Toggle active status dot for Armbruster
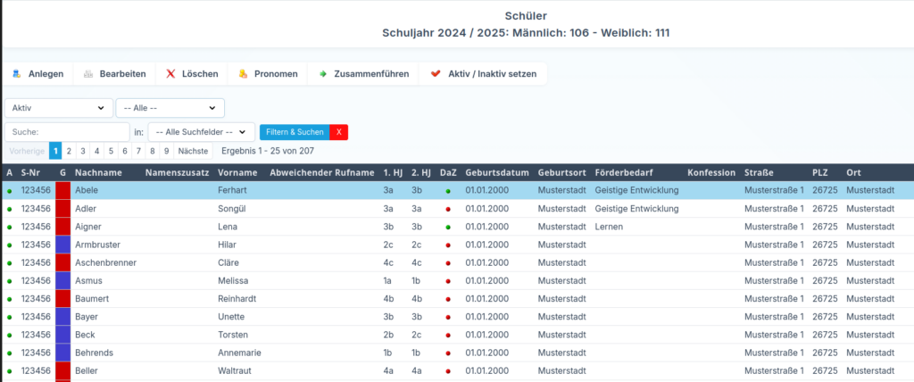The image size is (914, 382). tap(10, 245)
